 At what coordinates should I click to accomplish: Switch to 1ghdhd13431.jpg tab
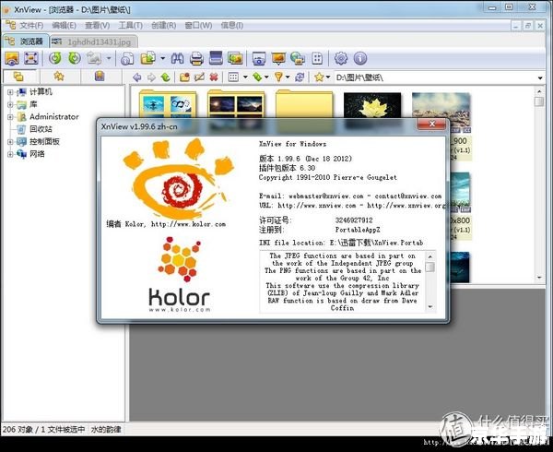click(94, 42)
